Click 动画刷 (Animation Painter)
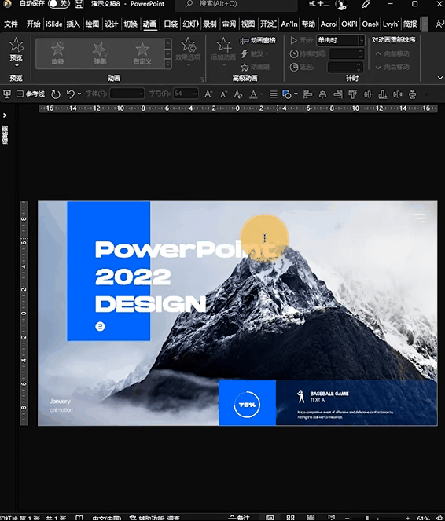445x521 pixels. (x=255, y=67)
